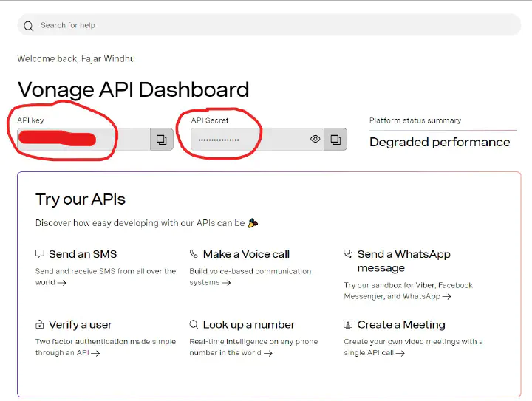The image size is (532, 401).
Task: Click the arrow after 'systems'
Action: pos(226,283)
